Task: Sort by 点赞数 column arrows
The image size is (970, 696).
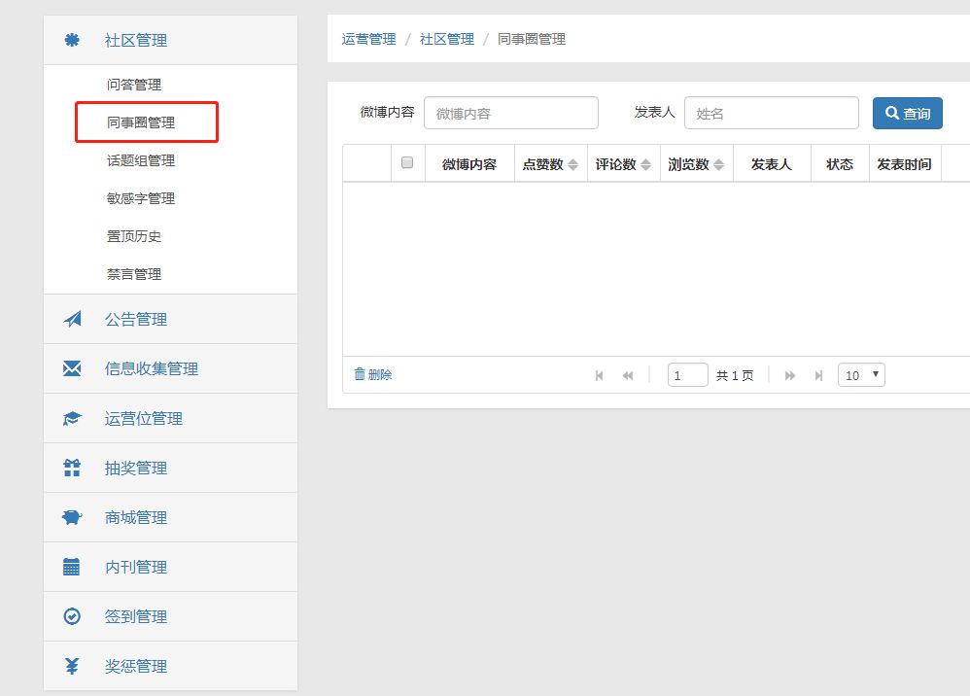Action: click(572, 164)
